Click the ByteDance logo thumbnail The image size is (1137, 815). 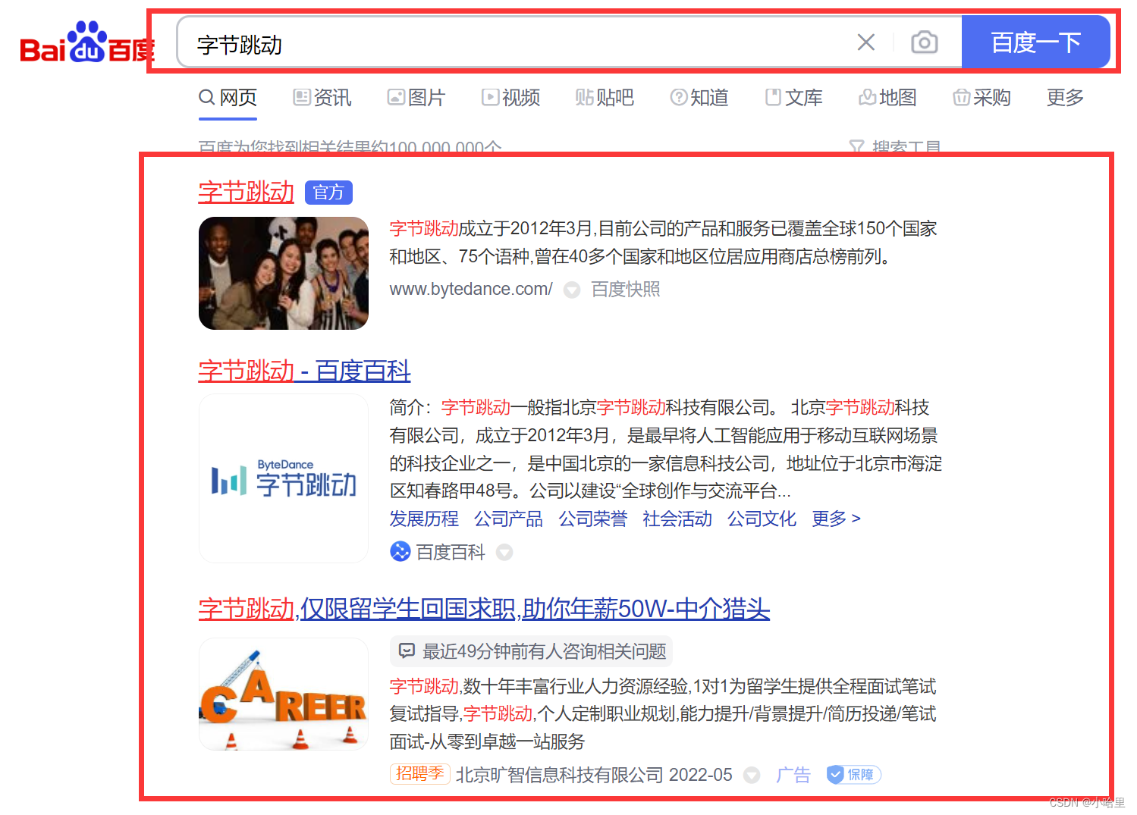[x=284, y=478]
